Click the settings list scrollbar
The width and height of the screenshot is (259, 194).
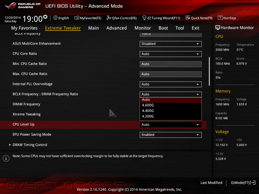(x=209, y=71)
